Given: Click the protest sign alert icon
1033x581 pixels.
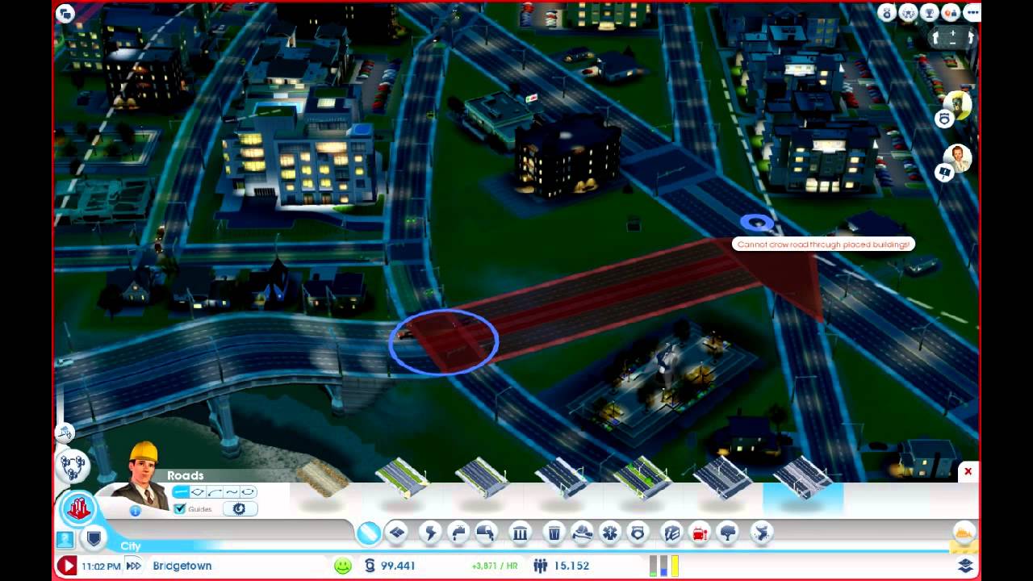Looking at the screenshot, I should click(944, 173).
